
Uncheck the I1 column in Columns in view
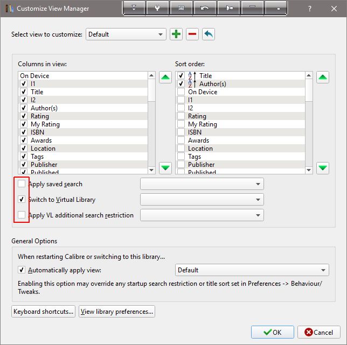tap(24, 84)
